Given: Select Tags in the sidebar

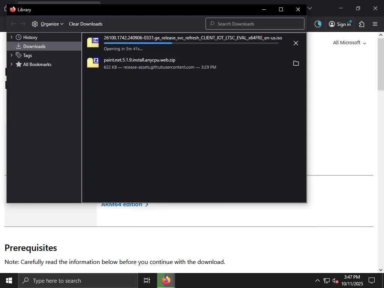Looking at the screenshot, I should point(27,55).
